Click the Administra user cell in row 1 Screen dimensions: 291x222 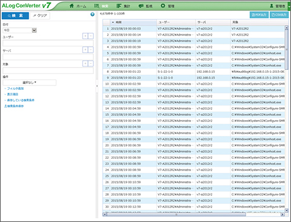pyautogui.click(x=175, y=29)
